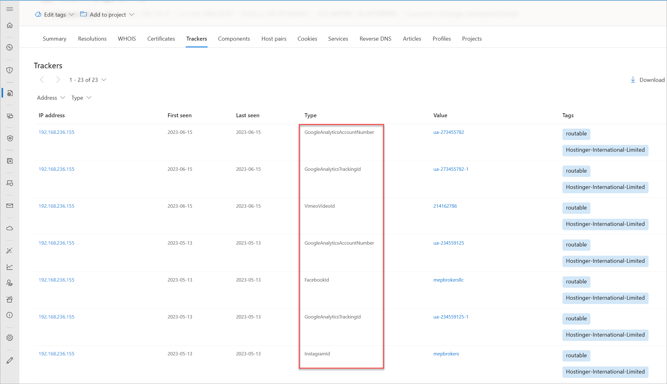Viewport: 667px width, 384px height.
Task: Open the Type filter dropdown
Action: point(81,98)
